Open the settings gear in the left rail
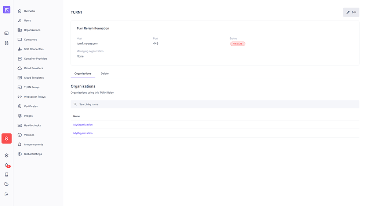 (7, 156)
